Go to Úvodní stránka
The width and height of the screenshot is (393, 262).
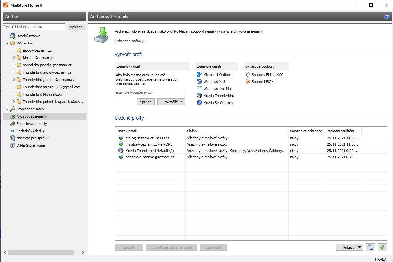(x=28, y=36)
